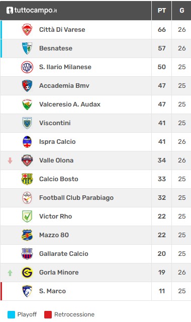The width and height of the screenshot is (191, 322).
Task: Select the Gorla Minore yellow logo
Action: click(27, 273)
